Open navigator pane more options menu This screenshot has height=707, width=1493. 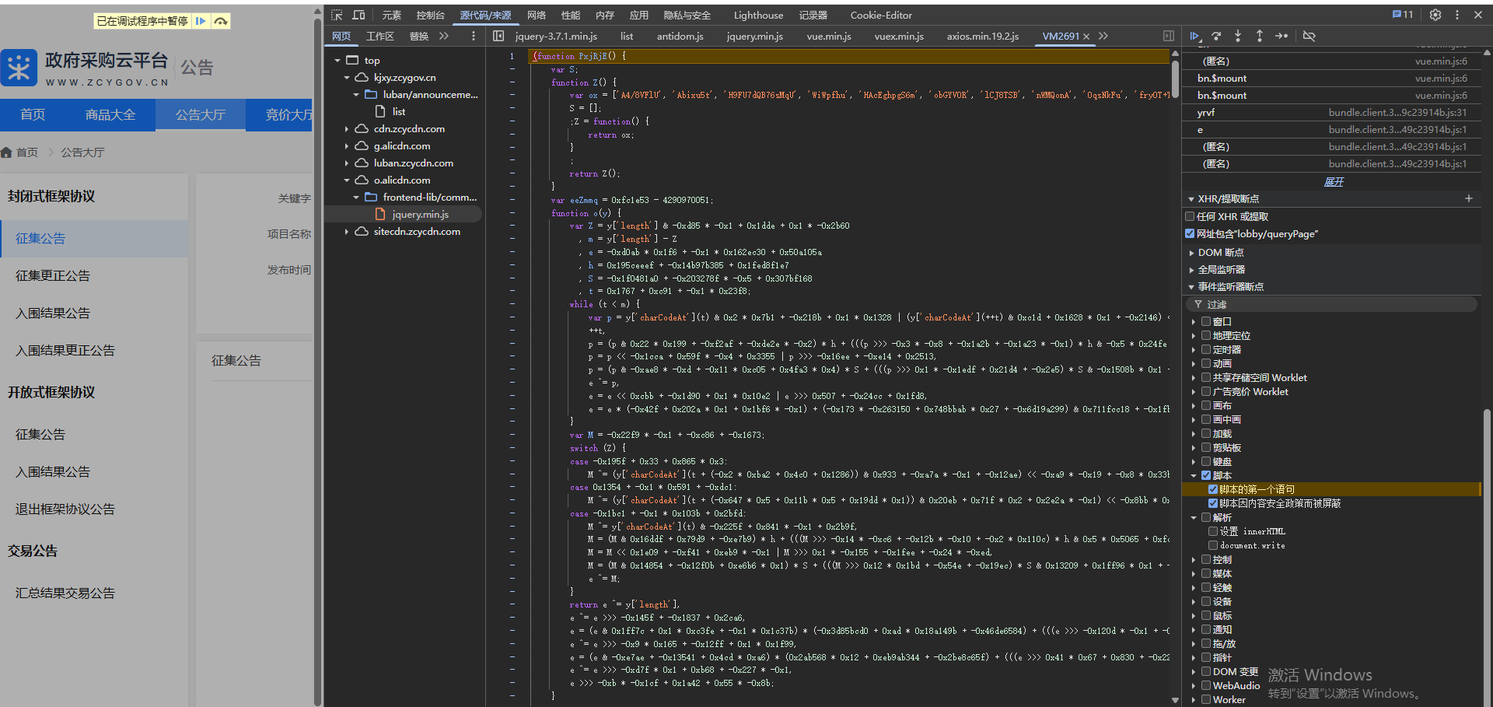[x=474, y=36]
